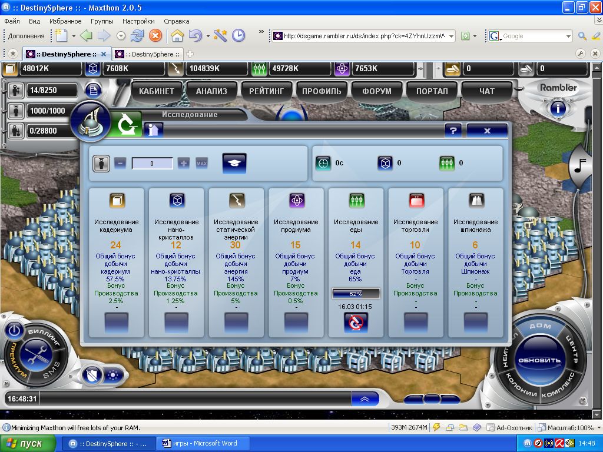This screenshot has width=603, height=452.
Task: Click the trade research icon
Action: pyautogui.click(x=416, y=201)
